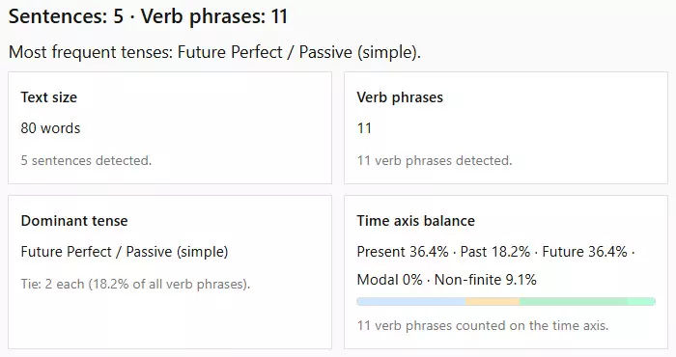Select the Tie: 2 each explanation text
676x357 pixels.
(x=135, y=285)
